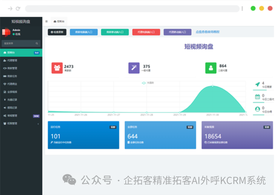277x195 pixels.
Task: Click the 实时 badge on 采集视频 card
Action: [267, 127]
